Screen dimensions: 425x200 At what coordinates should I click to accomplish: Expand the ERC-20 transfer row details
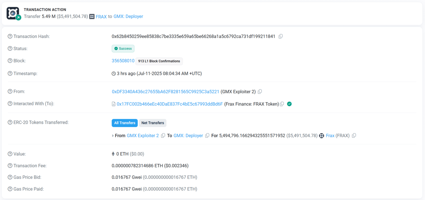[113, 136]
